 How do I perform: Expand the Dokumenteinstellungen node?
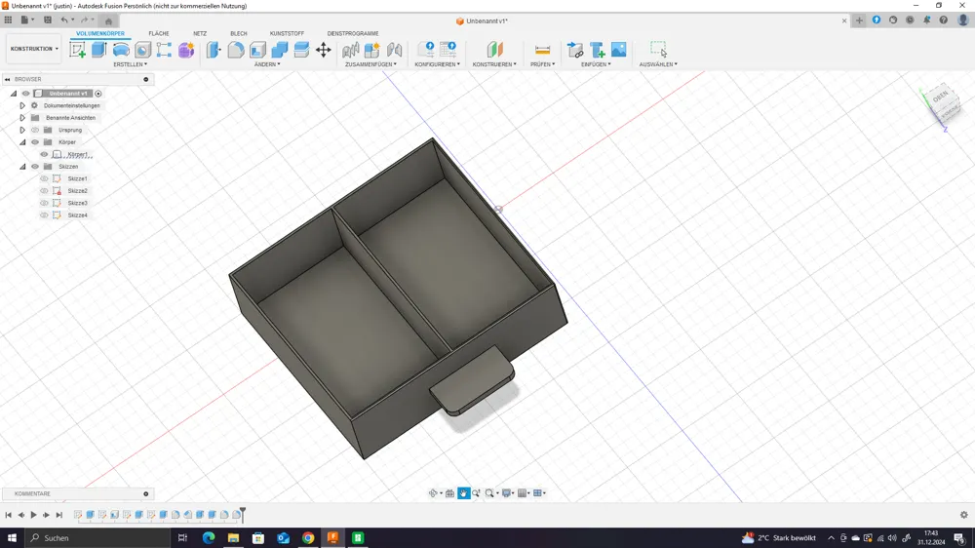(x=22, y=105)
